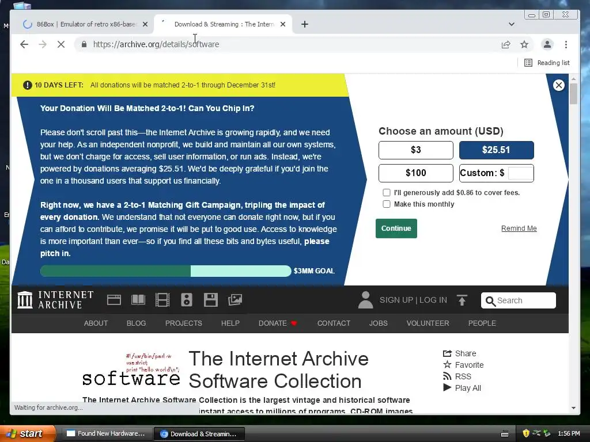Image resolution: width=590 pixels, height=442 pixels.
Task: Open the software floppy disk icon
Action: pyautogui.click(x=211, y=300)
